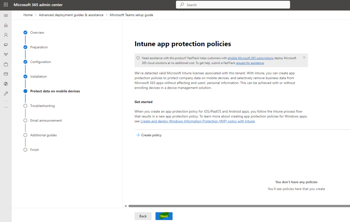Image resolution: width=350 pixels, height=222 pixels.
Task: Open Create and deploy WIP policy link
Action: [198, 121]
